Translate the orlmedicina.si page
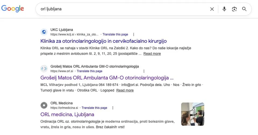The width and height of the screenshot is (258, 135). click(x=94, y=108)
